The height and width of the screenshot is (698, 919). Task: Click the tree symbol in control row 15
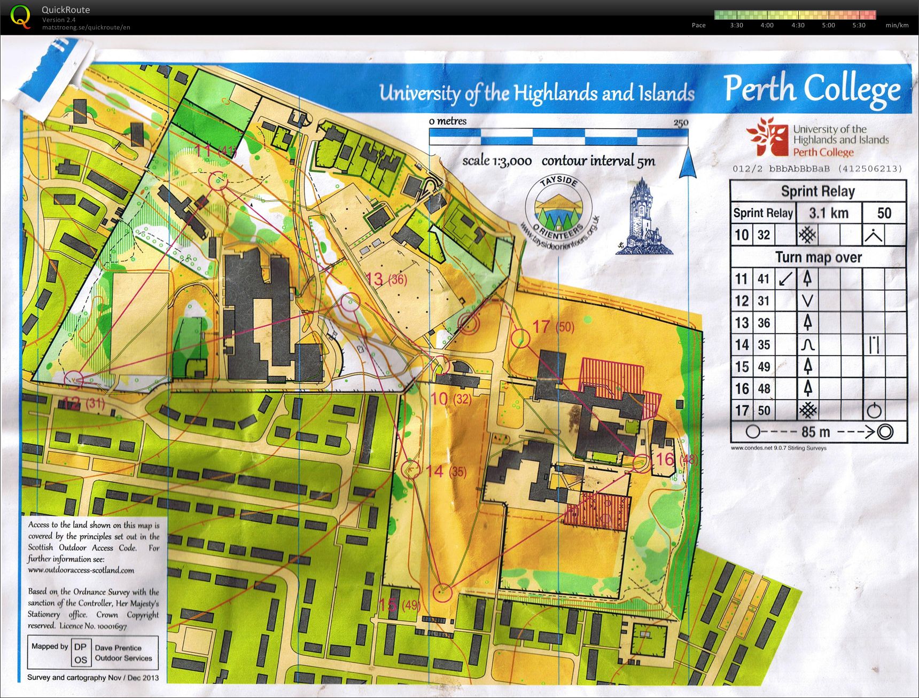tap(807, 366)
